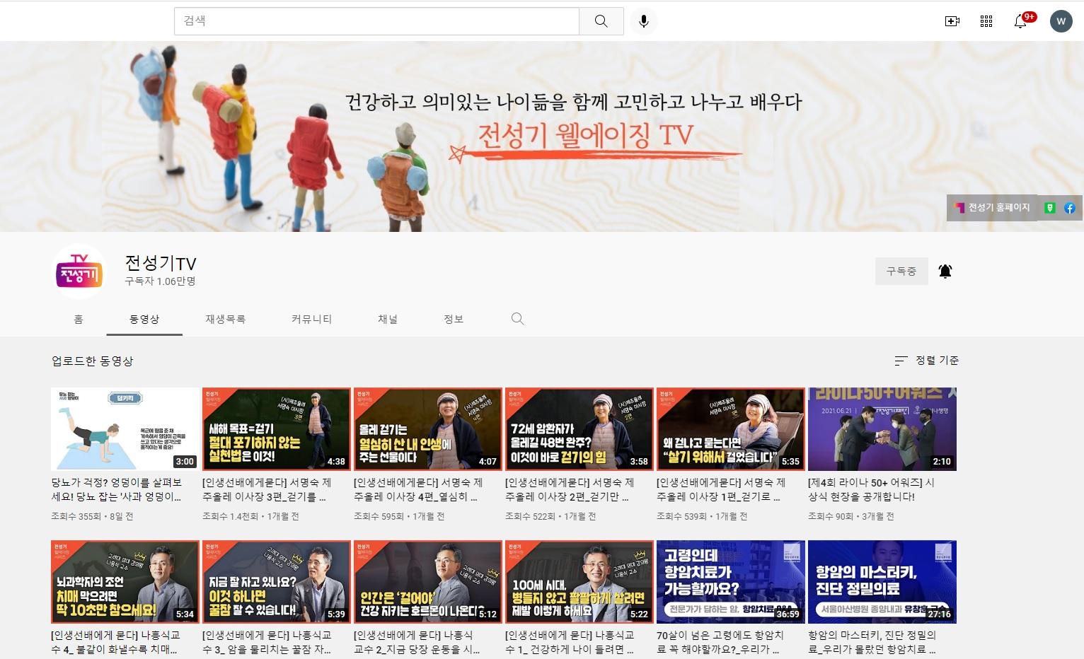Image resolution: width=1084 pixels, height=659 pixels.
Task: Click the 업로드한 동영상 heading
Action: point(92,361)
